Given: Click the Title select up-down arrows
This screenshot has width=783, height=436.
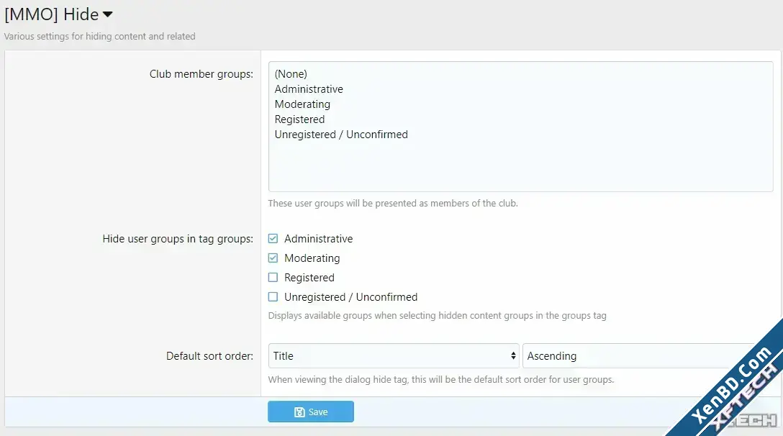Looking at the screenshot, I should click(513, 355).
